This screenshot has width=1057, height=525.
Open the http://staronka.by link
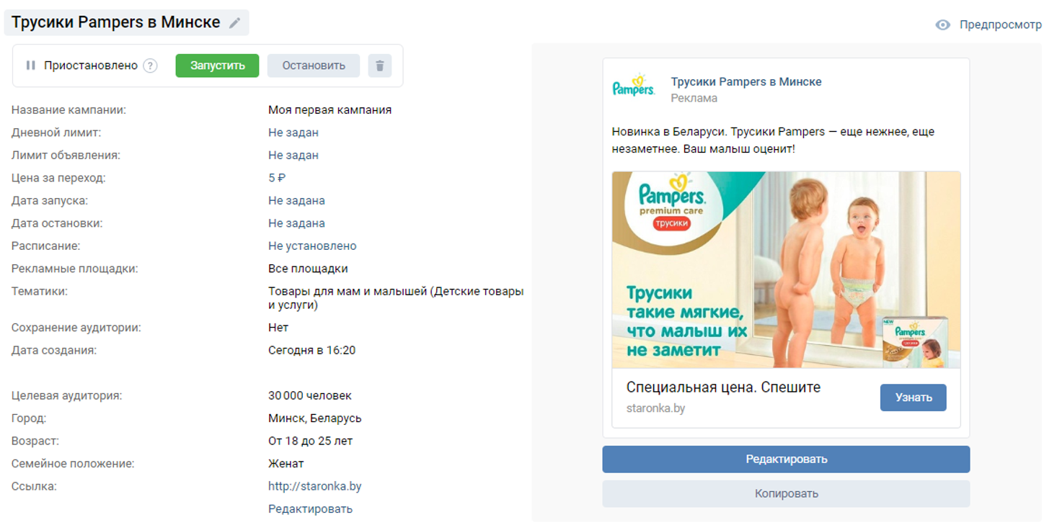(x=315, y=486)
